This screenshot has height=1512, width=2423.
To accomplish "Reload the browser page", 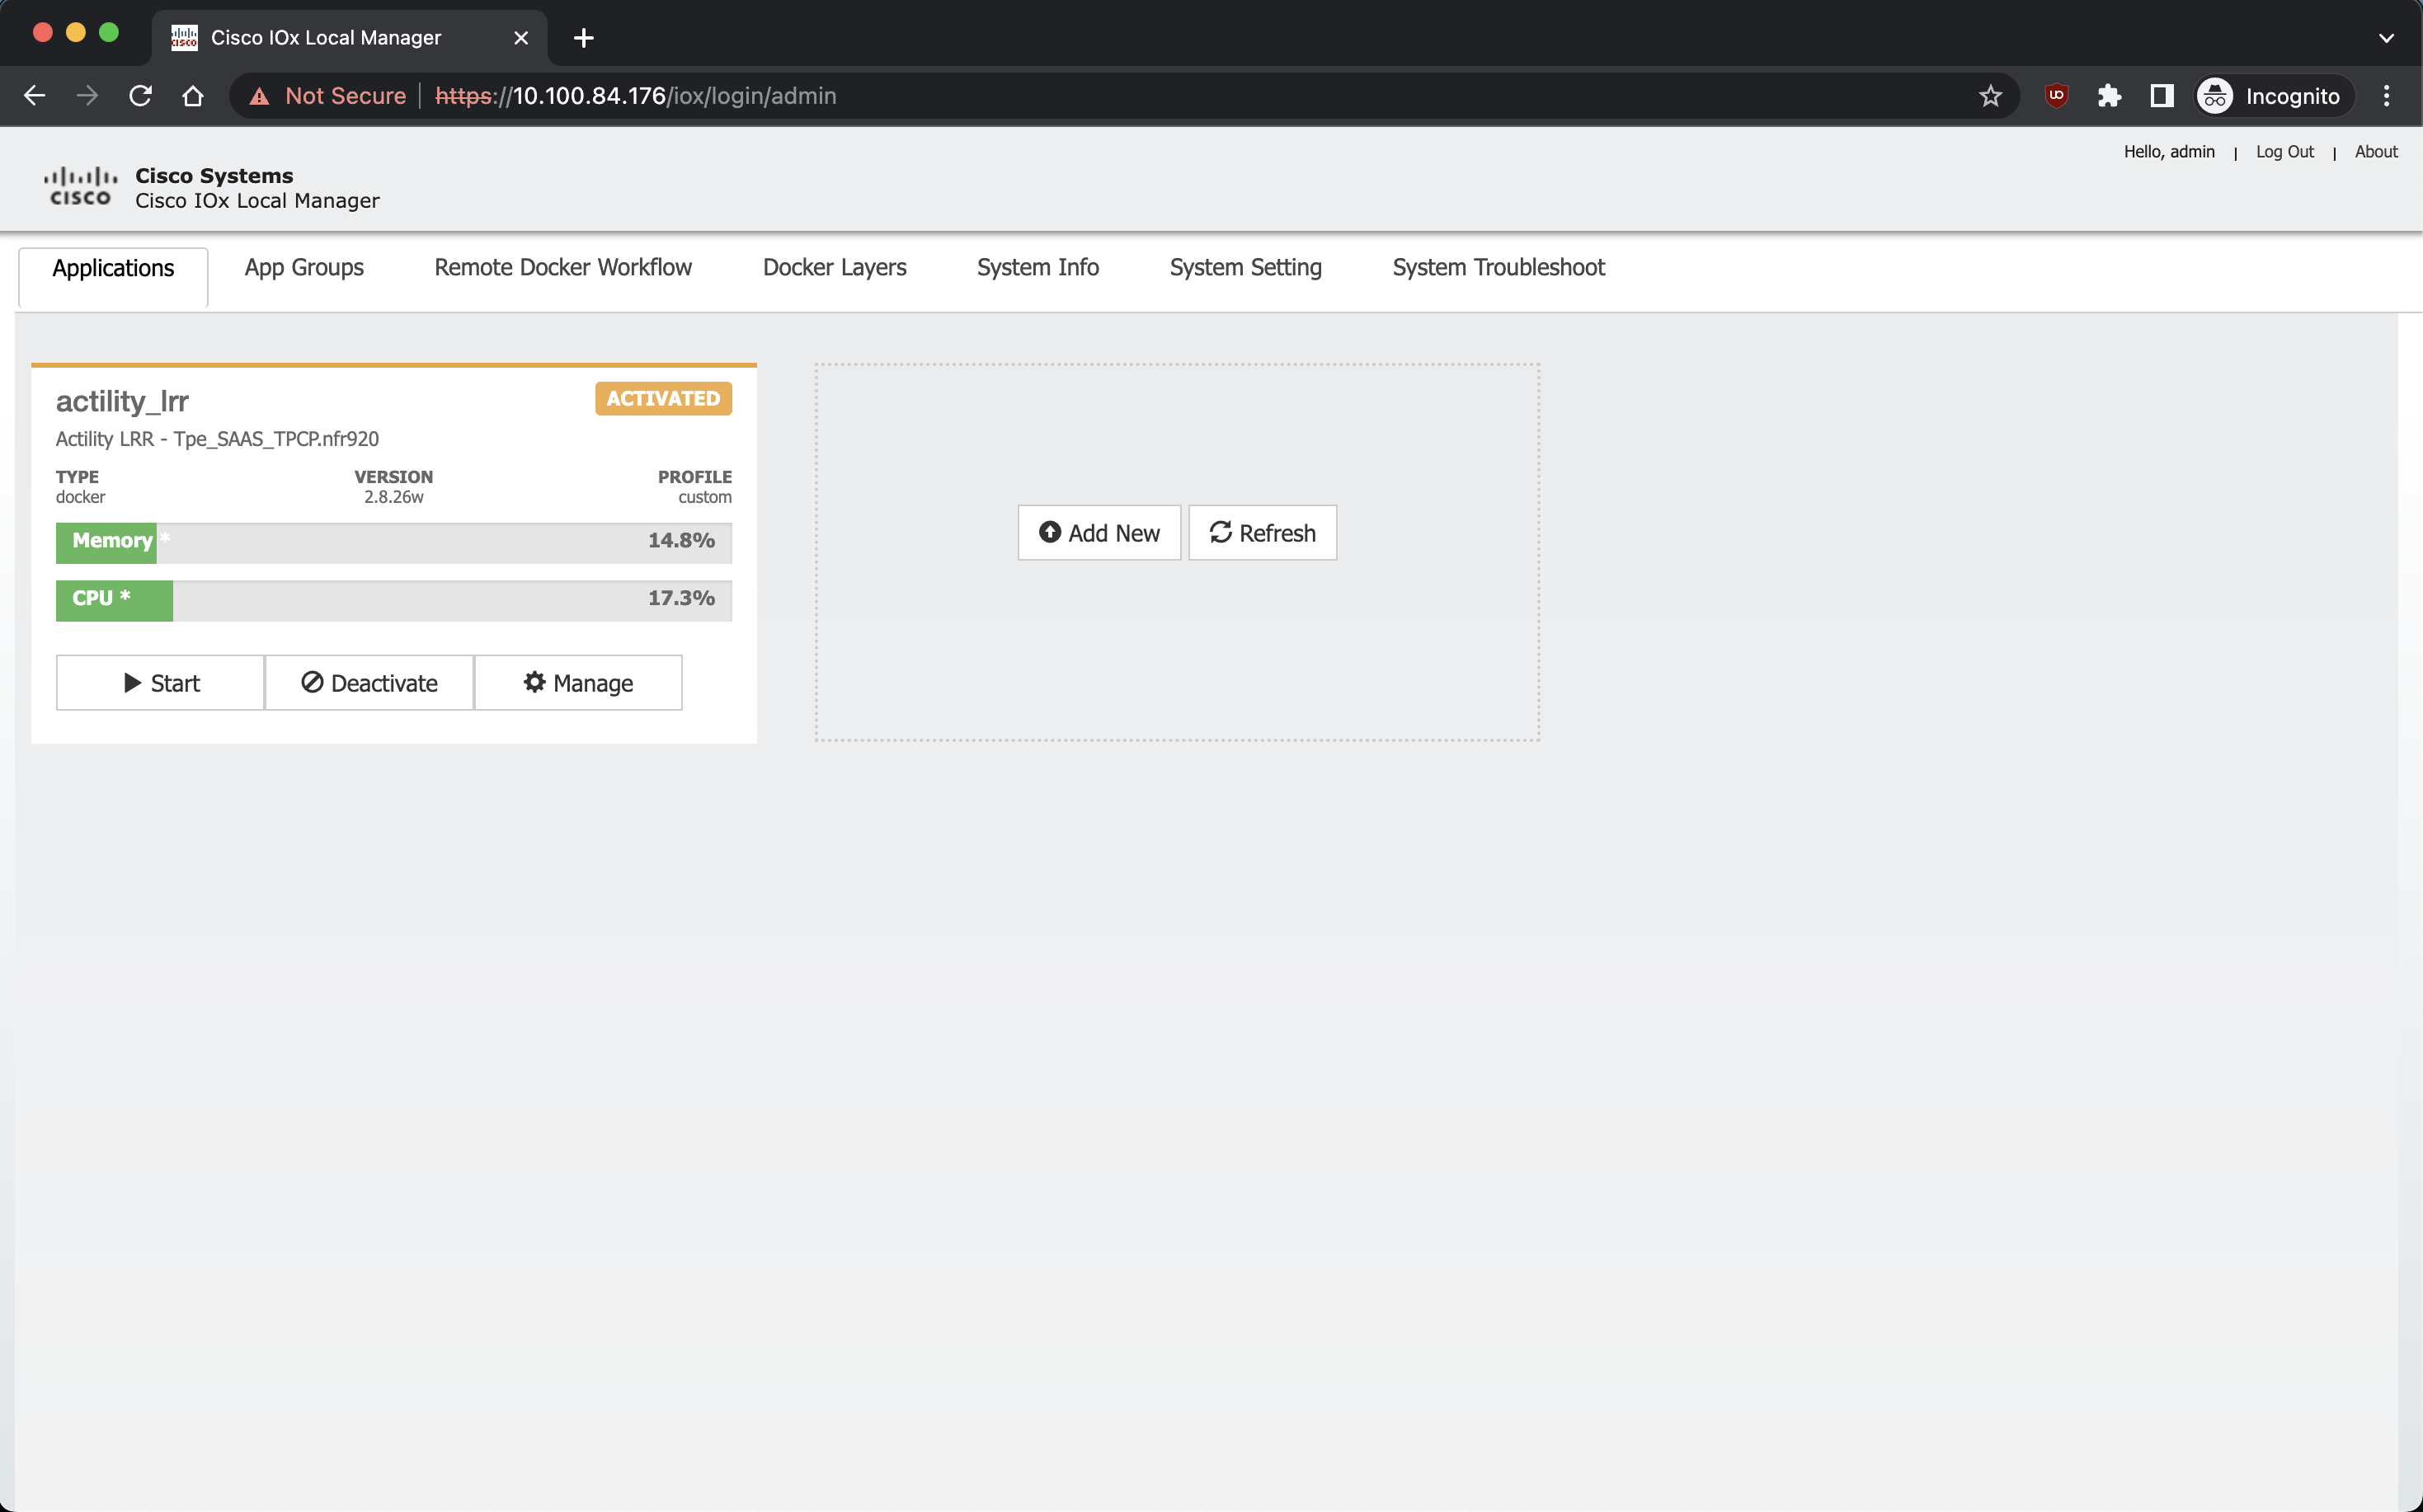I will click(140, 96).
